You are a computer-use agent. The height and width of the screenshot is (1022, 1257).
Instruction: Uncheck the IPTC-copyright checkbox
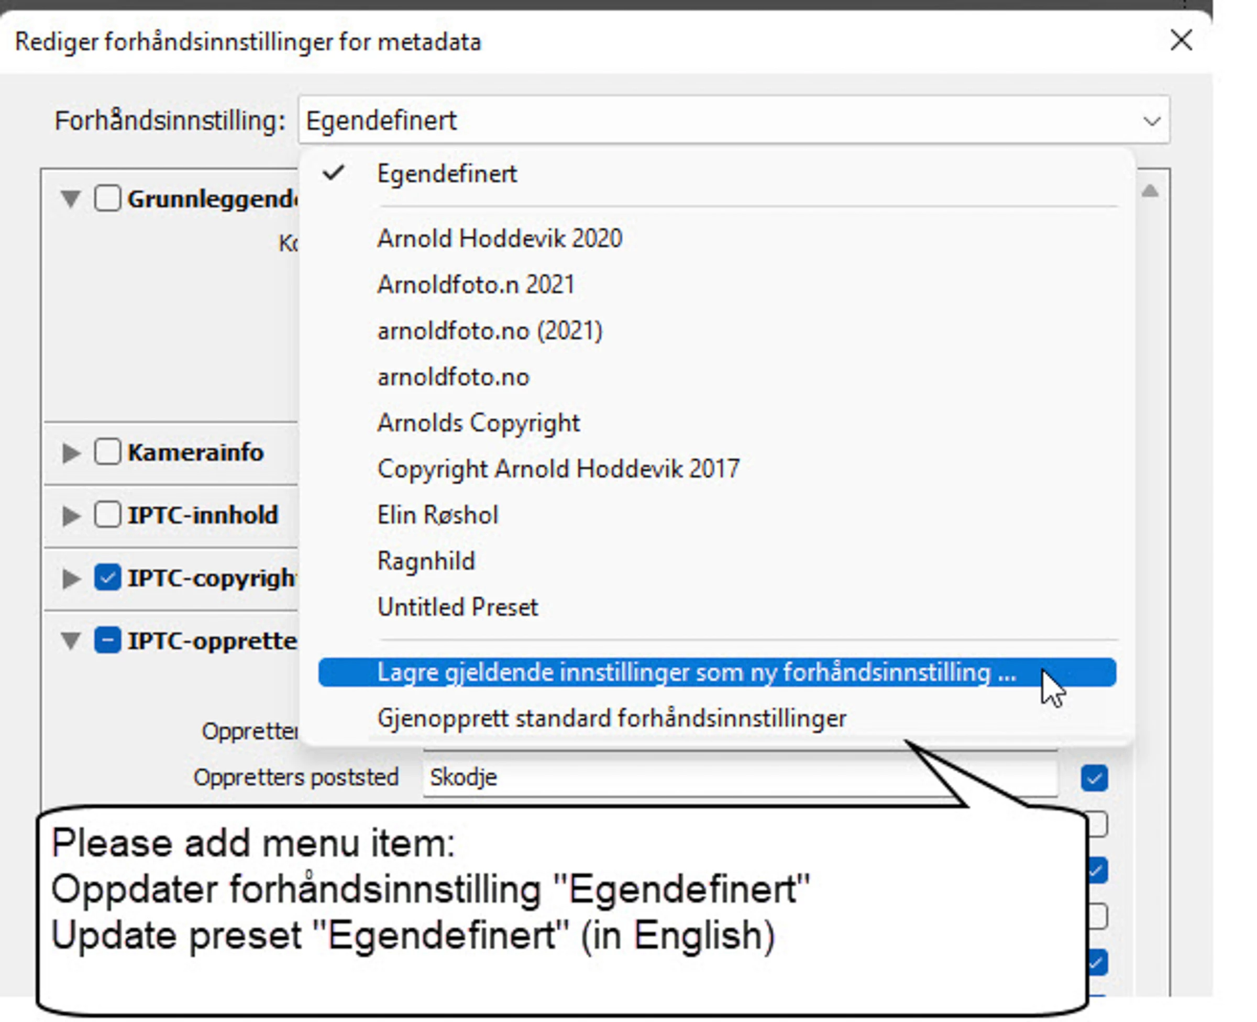pos(108,577)
